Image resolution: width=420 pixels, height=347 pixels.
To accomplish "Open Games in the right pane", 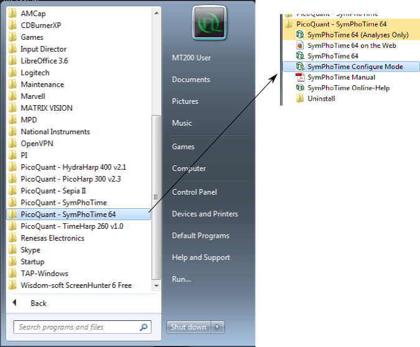I will (183, 147).
